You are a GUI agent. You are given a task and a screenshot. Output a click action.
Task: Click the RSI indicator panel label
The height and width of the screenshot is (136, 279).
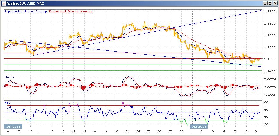pos(7,102)
